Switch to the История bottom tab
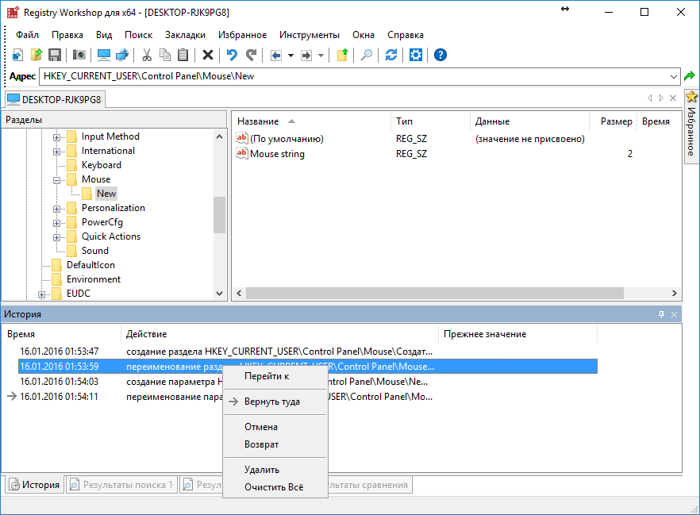This screenshot has height=515, width=700. click(x=34, y=485)
